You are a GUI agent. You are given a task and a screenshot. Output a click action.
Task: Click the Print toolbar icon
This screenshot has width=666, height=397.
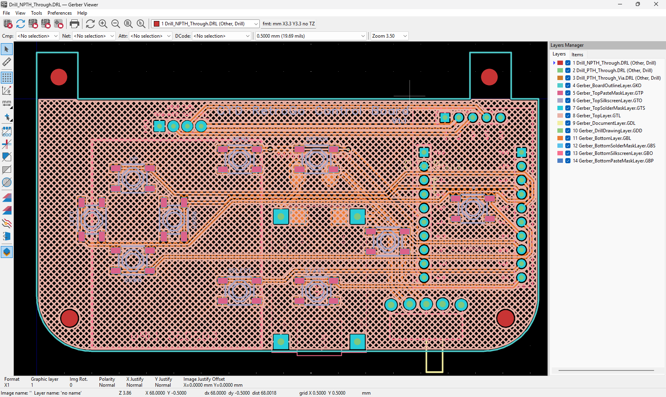[74, 24]
